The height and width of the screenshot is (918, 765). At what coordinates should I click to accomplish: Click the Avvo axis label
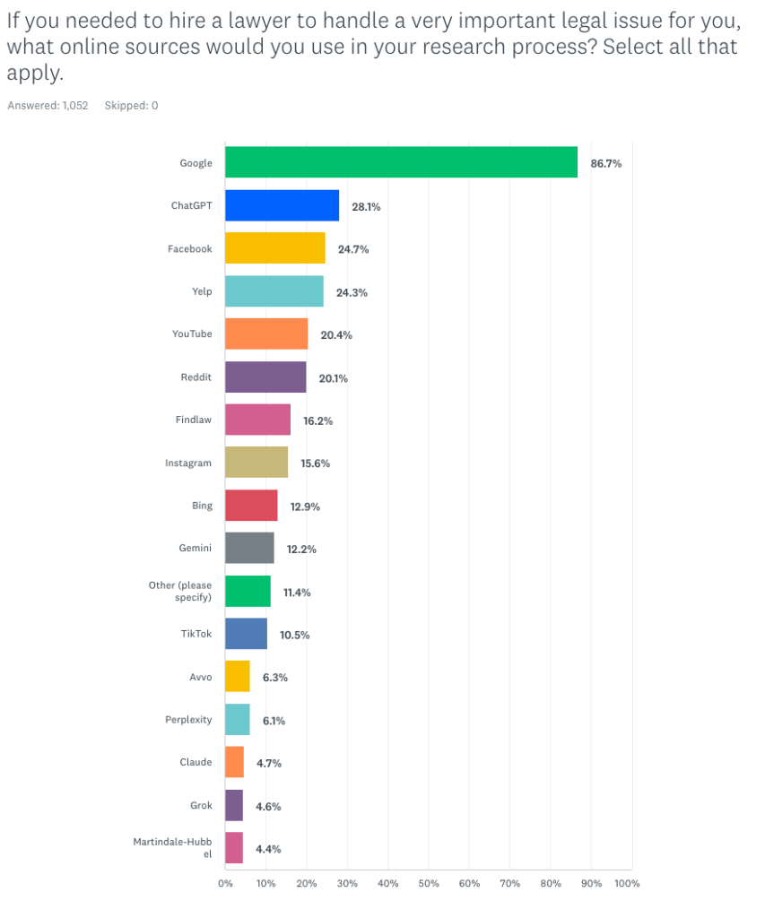click(200, 677)
